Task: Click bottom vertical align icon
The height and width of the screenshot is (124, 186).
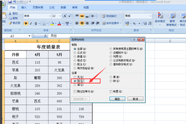Action: point(87,16)
